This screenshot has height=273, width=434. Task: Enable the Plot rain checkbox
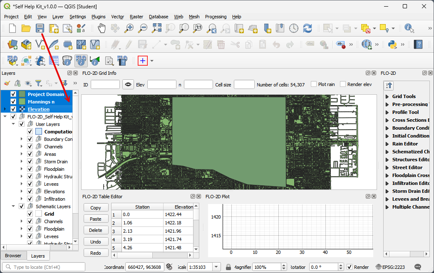coord(314,84)
